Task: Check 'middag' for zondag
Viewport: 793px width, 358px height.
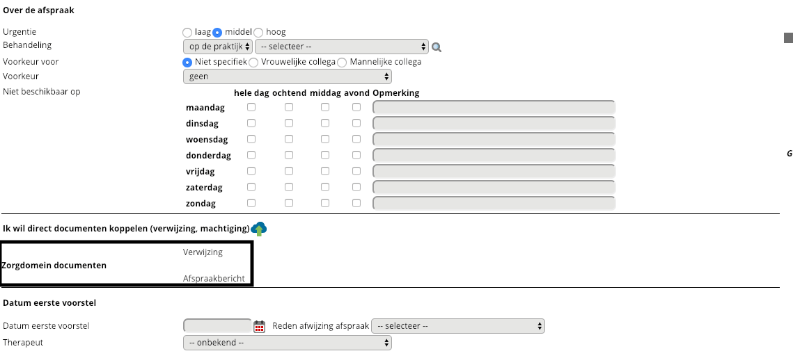Action: click(x=325, y=203)
